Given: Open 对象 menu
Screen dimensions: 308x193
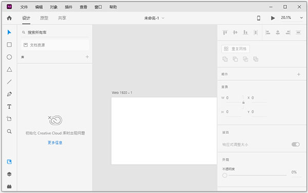Looking at the screenshot, I should pos(53,7).
